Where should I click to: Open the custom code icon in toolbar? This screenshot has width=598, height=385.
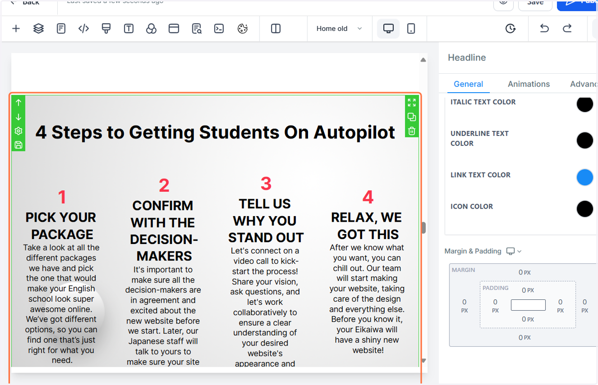(84, 28)
